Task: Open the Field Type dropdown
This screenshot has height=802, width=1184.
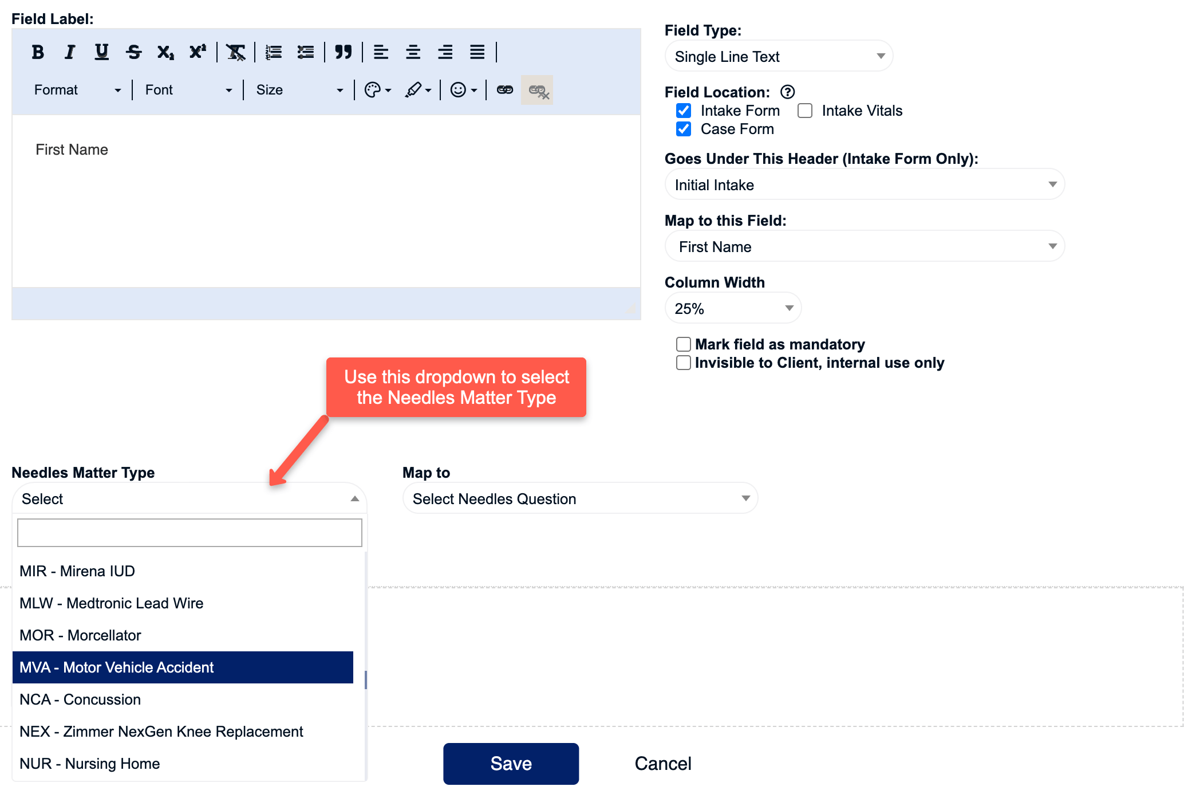Action: (x=779, y=56)
